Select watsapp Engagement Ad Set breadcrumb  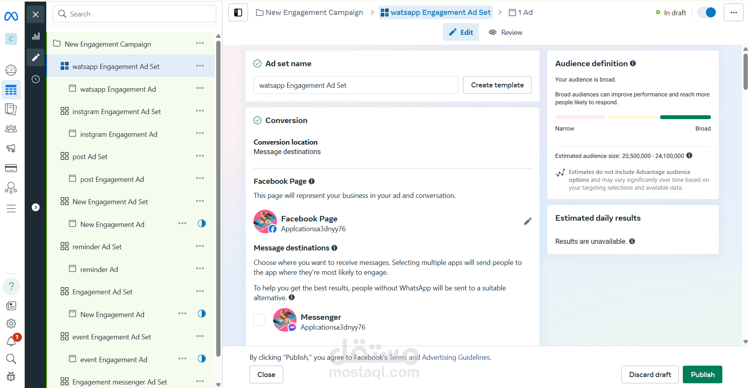[436, 13]
